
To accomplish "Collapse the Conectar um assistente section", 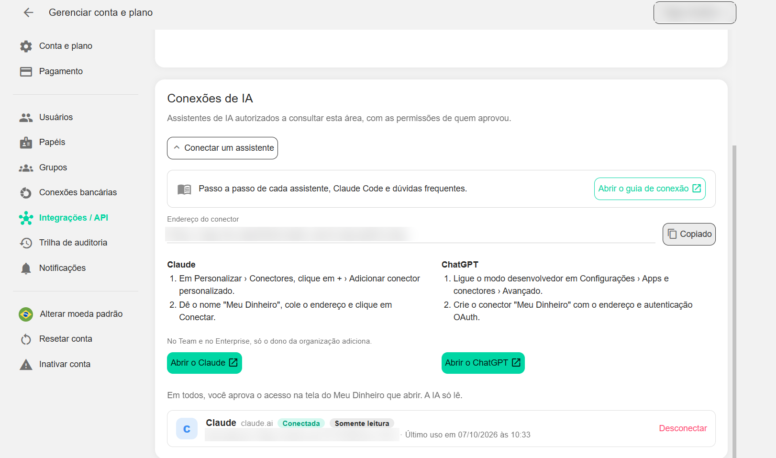I will (x=222, y=148).
